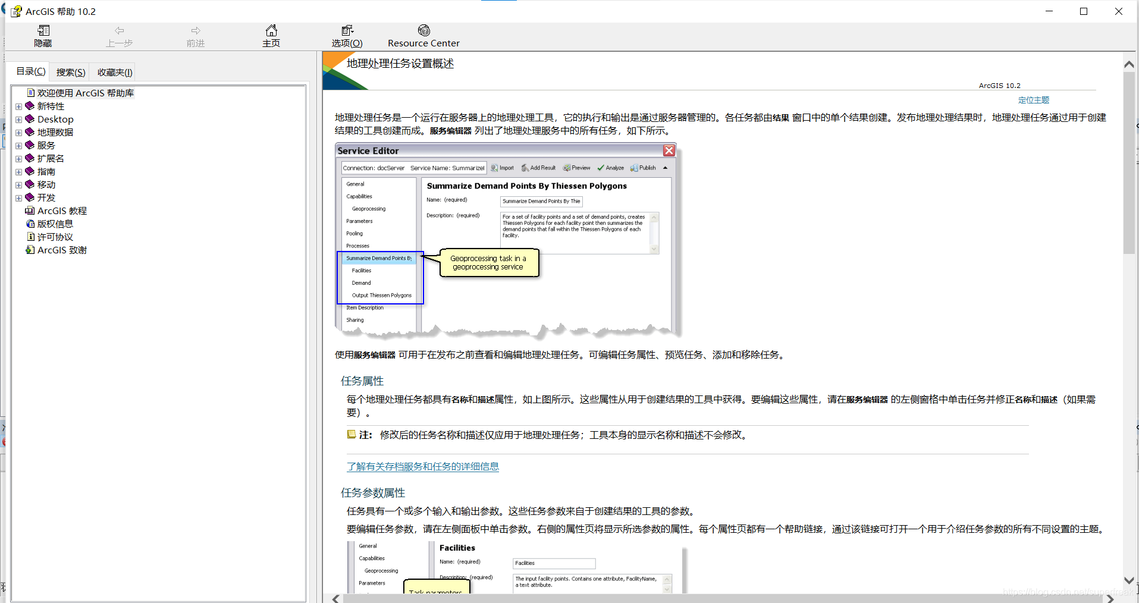The height and width of the screenshot is (603, 1139).
Task: Switch to the 收藏夹(I) tab
Action: 115,72
